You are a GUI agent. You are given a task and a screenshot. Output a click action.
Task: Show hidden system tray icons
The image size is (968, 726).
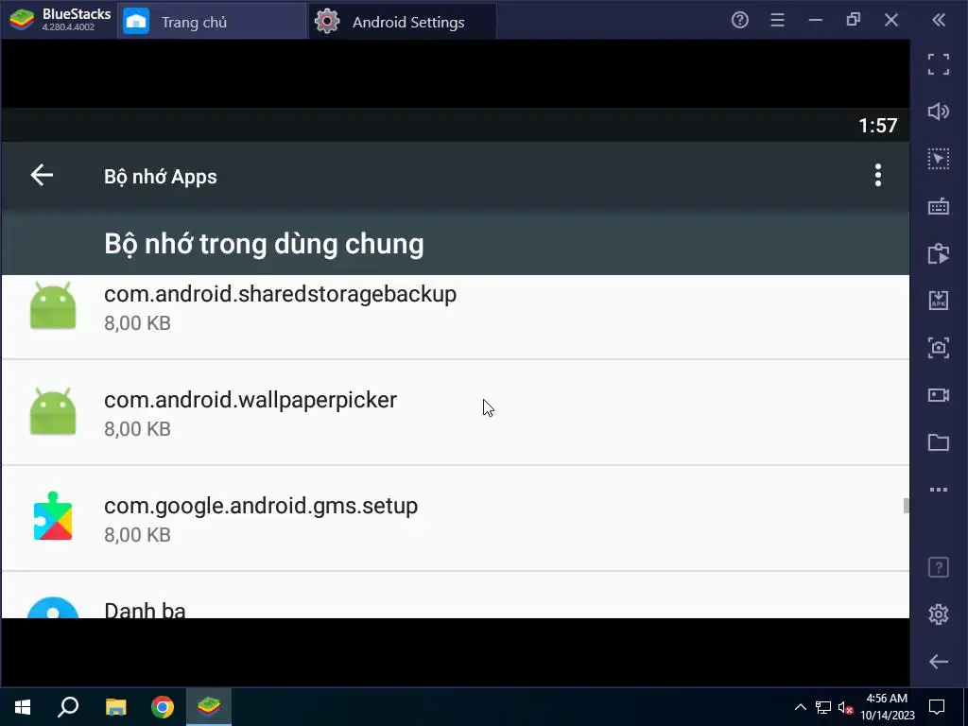click(800, 707)
